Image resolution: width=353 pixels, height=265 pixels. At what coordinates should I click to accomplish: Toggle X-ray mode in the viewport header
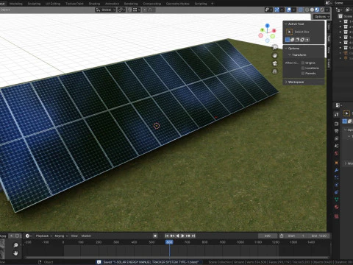pyautogui.click(x=301, y=10)
